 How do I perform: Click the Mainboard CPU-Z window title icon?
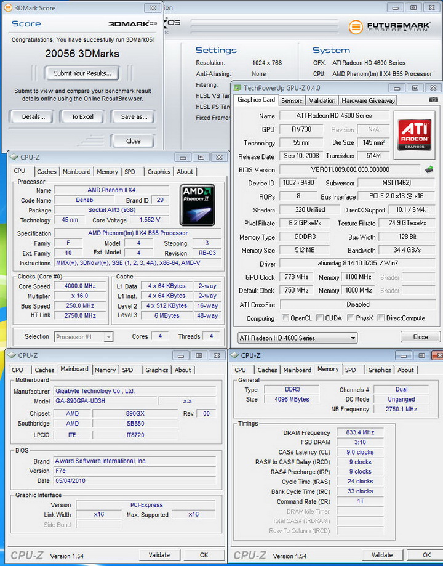pyautogui.click(x=12, y=355)
